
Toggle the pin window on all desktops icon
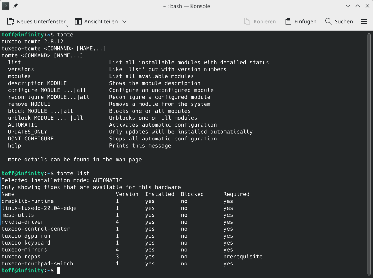click(x=15, y=6)
